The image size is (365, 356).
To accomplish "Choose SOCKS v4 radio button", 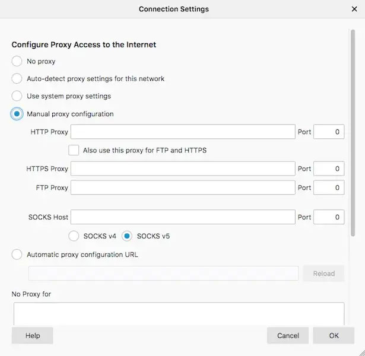I will pyautogui.click(x=74, y=236).
